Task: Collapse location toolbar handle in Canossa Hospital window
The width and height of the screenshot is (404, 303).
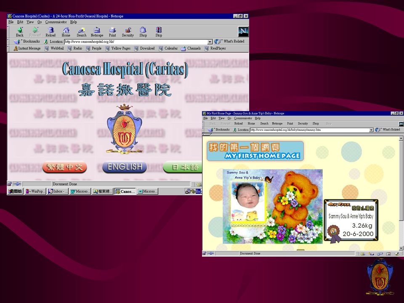Action: click(x=8, y=42)
